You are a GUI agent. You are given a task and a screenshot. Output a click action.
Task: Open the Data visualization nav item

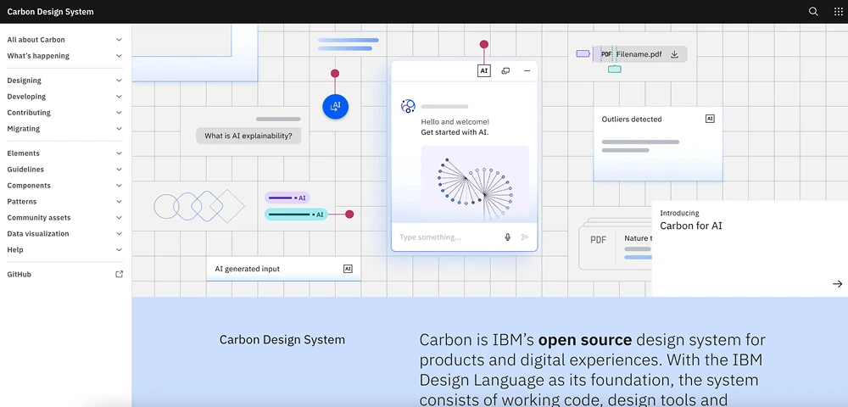coord(65,234)
